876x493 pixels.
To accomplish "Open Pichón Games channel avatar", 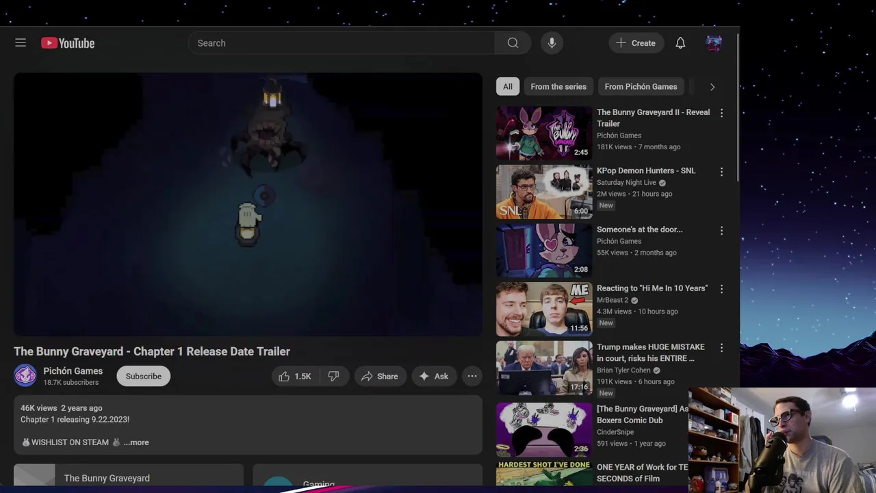I will tap(25, 376).
